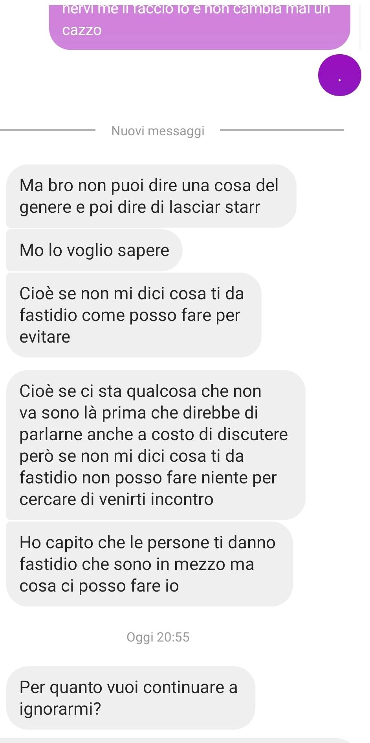Tap the long message starting 'Cioè se ci sta qualcosa'

[156, 445]
